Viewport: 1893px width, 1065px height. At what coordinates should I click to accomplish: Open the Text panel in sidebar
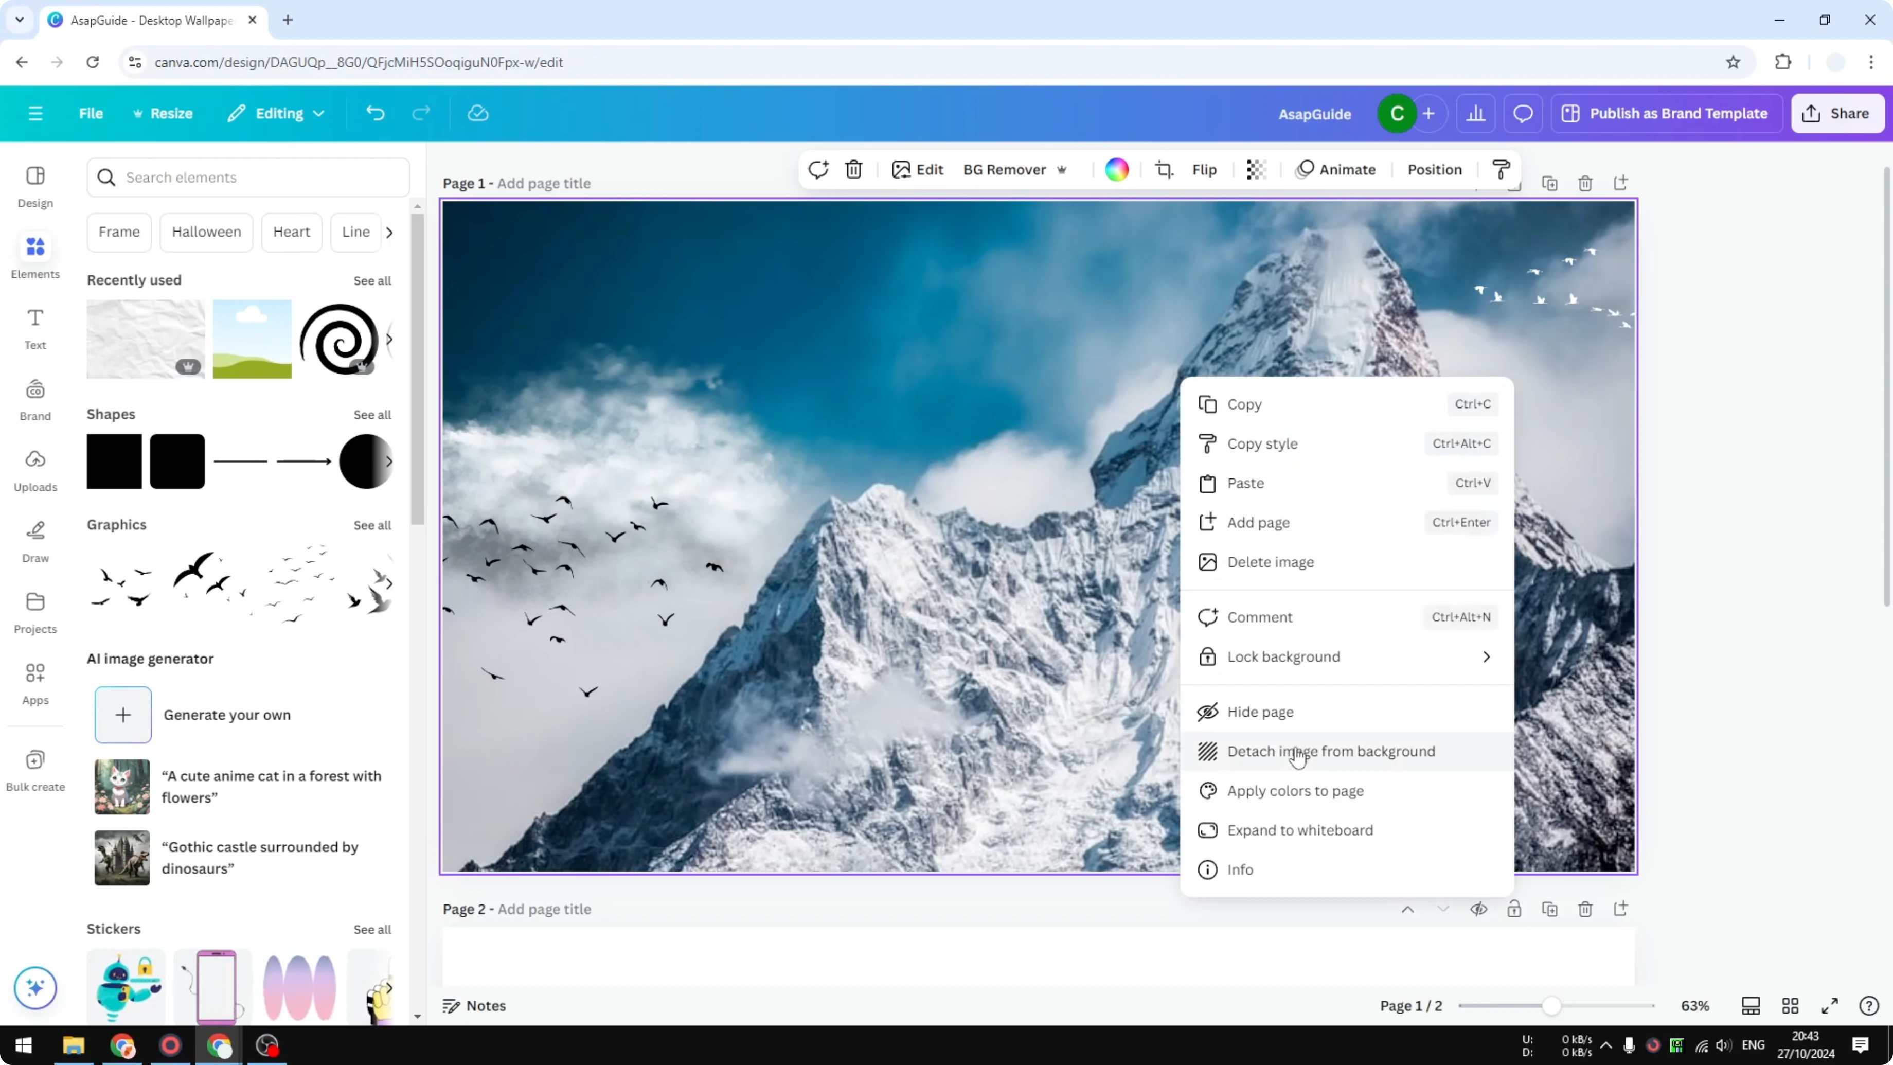coord(35,329)
